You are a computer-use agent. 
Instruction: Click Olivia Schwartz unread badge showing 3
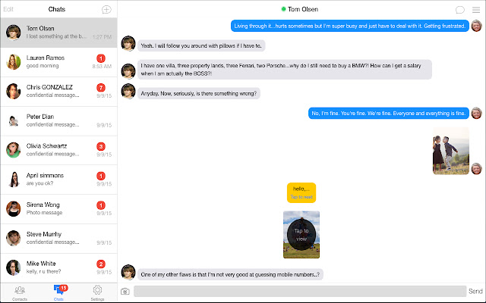tap(101, 146)
